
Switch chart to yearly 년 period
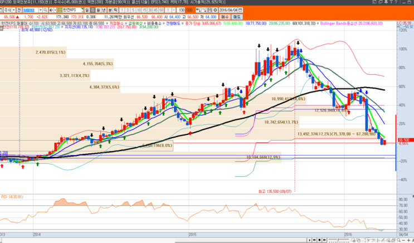pyautogui.click(x=104, y=10)
